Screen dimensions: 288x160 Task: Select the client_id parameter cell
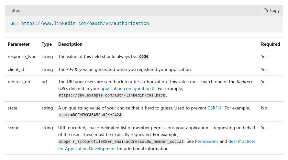coord(16,69)
